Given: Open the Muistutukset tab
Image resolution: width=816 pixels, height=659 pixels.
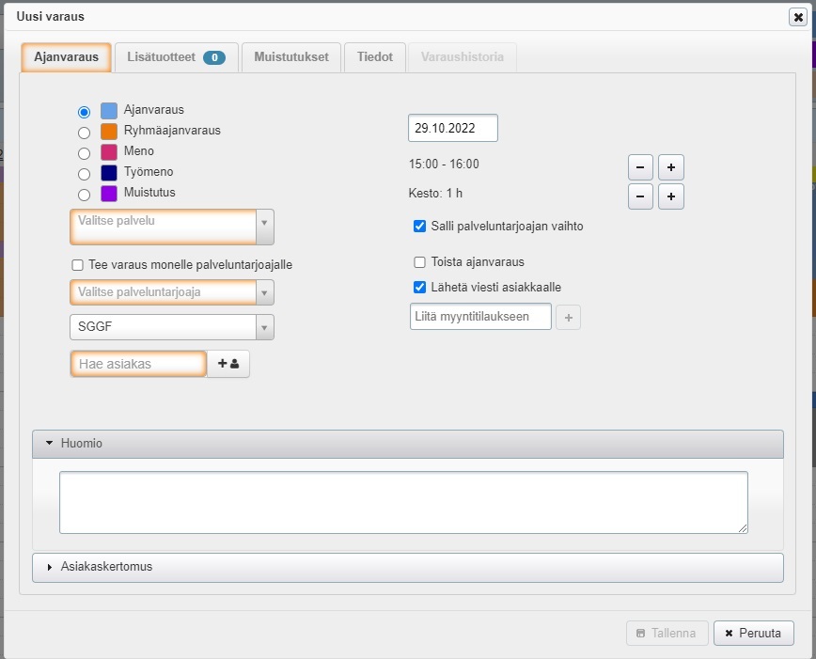Looking at the screenshot, I should [290, 57].
